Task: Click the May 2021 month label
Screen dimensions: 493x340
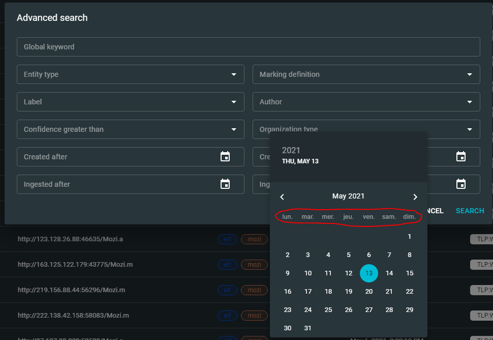Action: (x=348, y=196)
